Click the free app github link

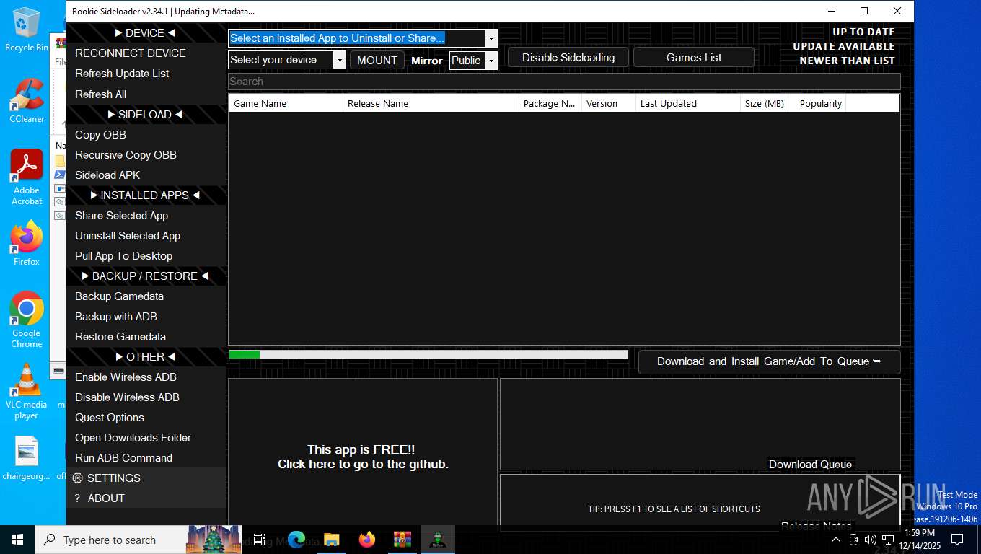[x=363, y=457]
